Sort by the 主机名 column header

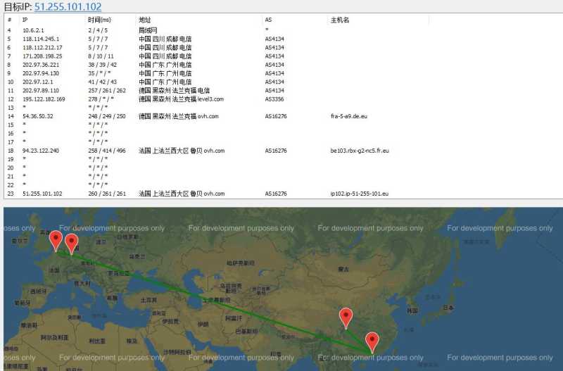pyautogui.click(x=340, y=20)
